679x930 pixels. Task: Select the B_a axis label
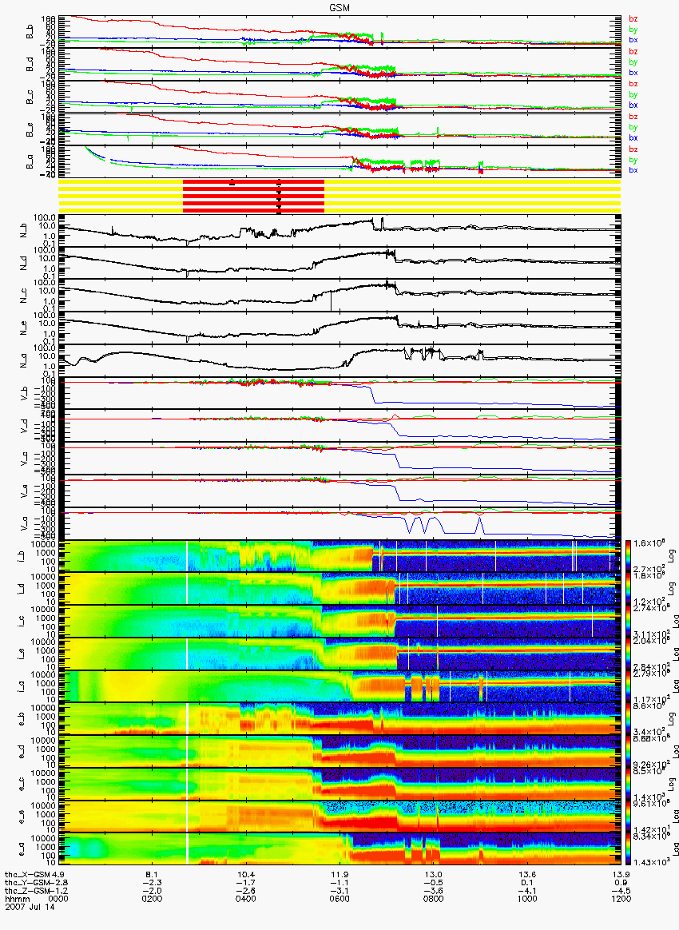point(30,162)
